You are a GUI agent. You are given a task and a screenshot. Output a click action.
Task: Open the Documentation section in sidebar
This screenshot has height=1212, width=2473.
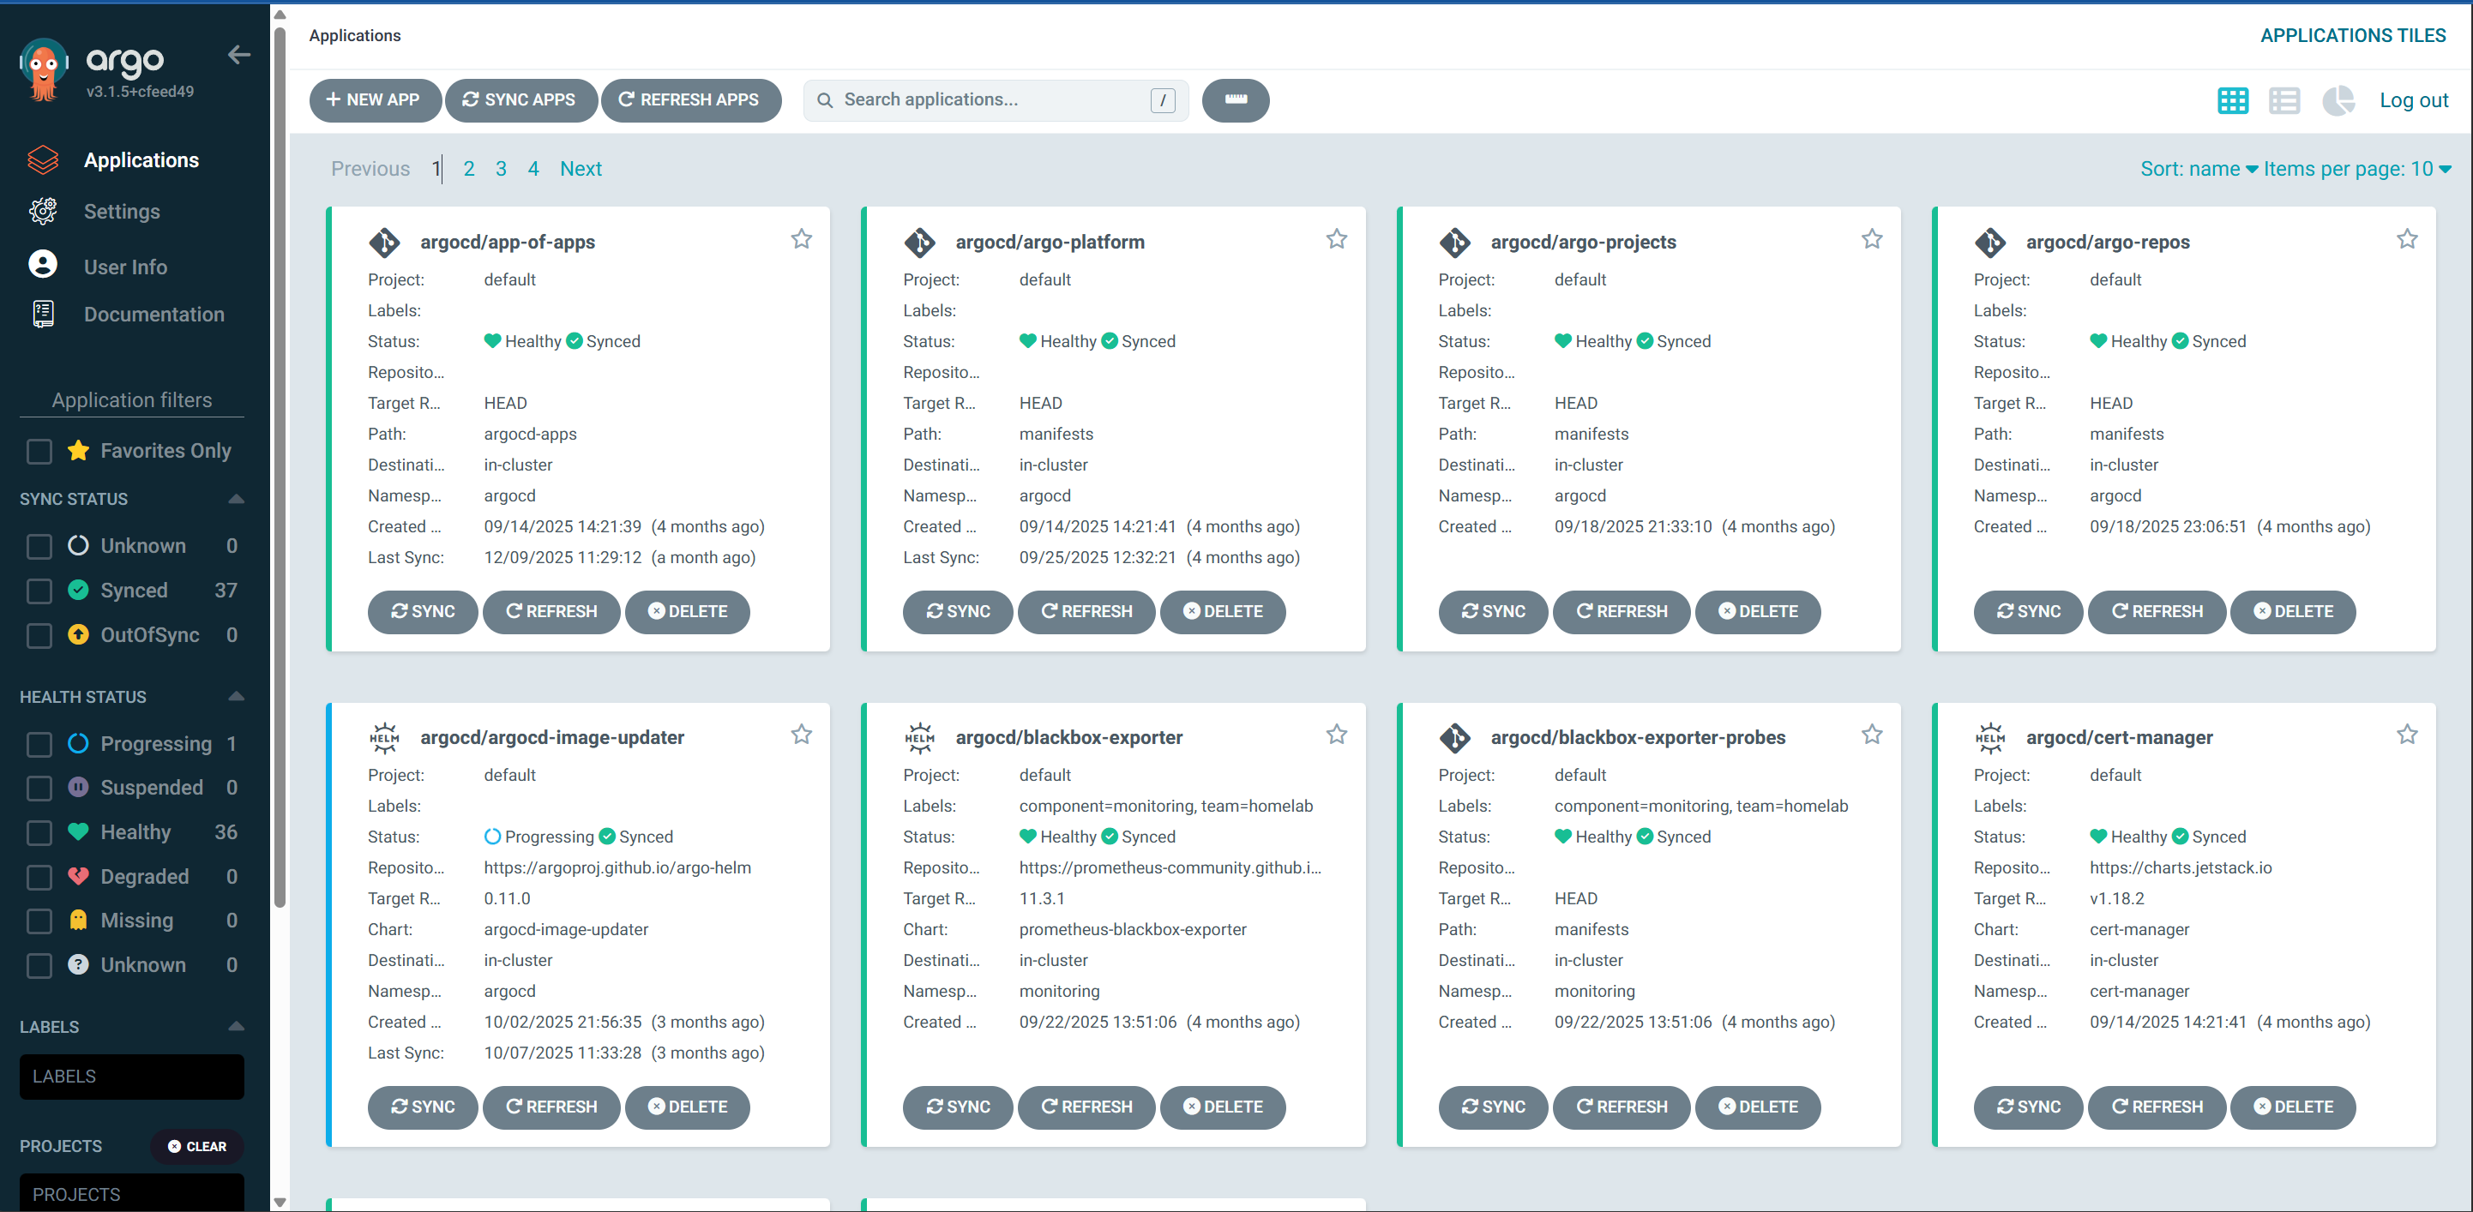153,314
